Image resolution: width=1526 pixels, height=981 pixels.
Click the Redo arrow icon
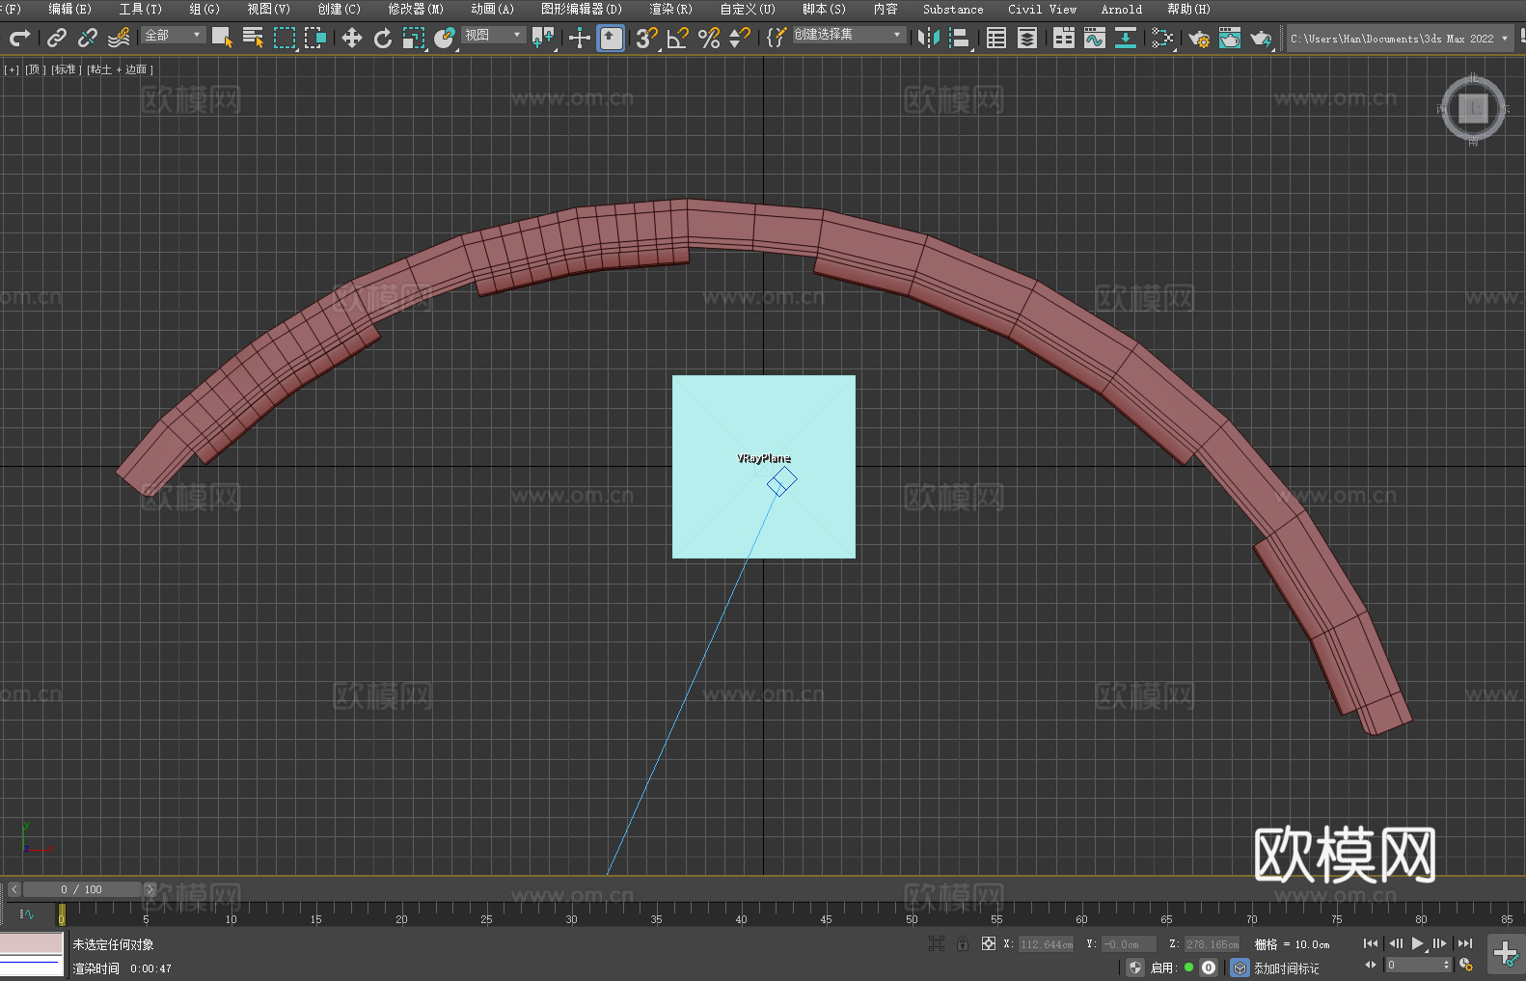coord(19,38)
